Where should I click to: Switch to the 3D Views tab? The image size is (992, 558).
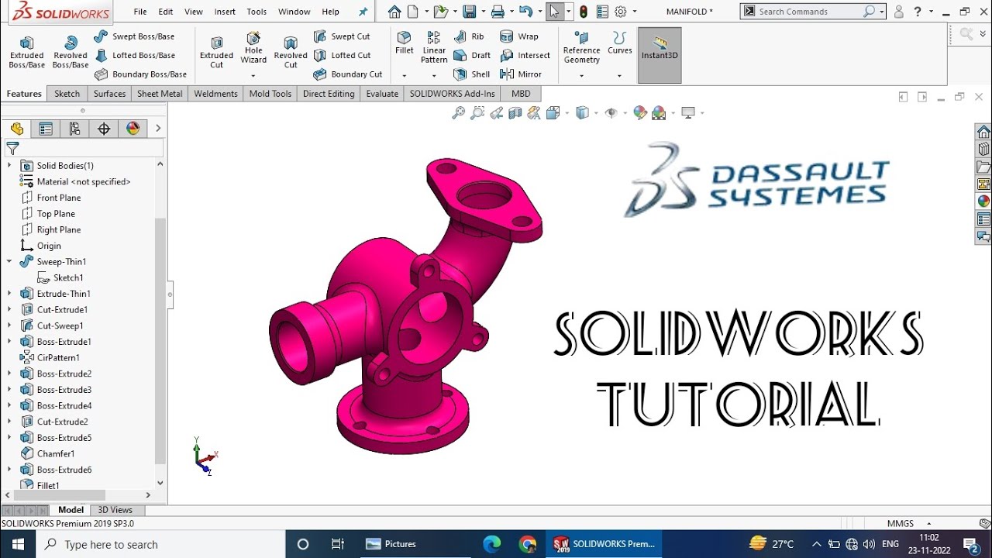tap(115, 510)
